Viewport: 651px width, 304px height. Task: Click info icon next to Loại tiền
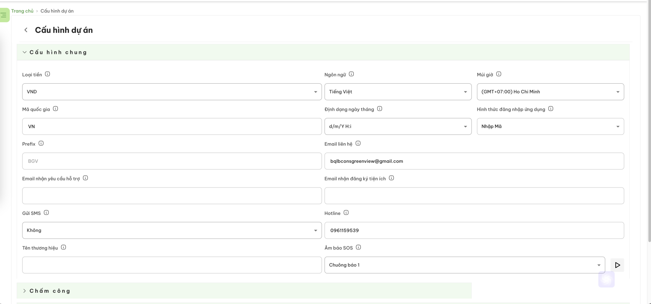pos(47,74)
